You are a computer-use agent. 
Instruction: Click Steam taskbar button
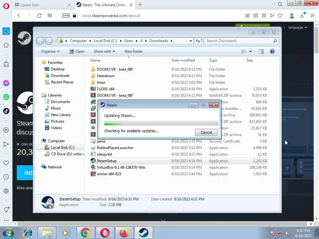143,233
